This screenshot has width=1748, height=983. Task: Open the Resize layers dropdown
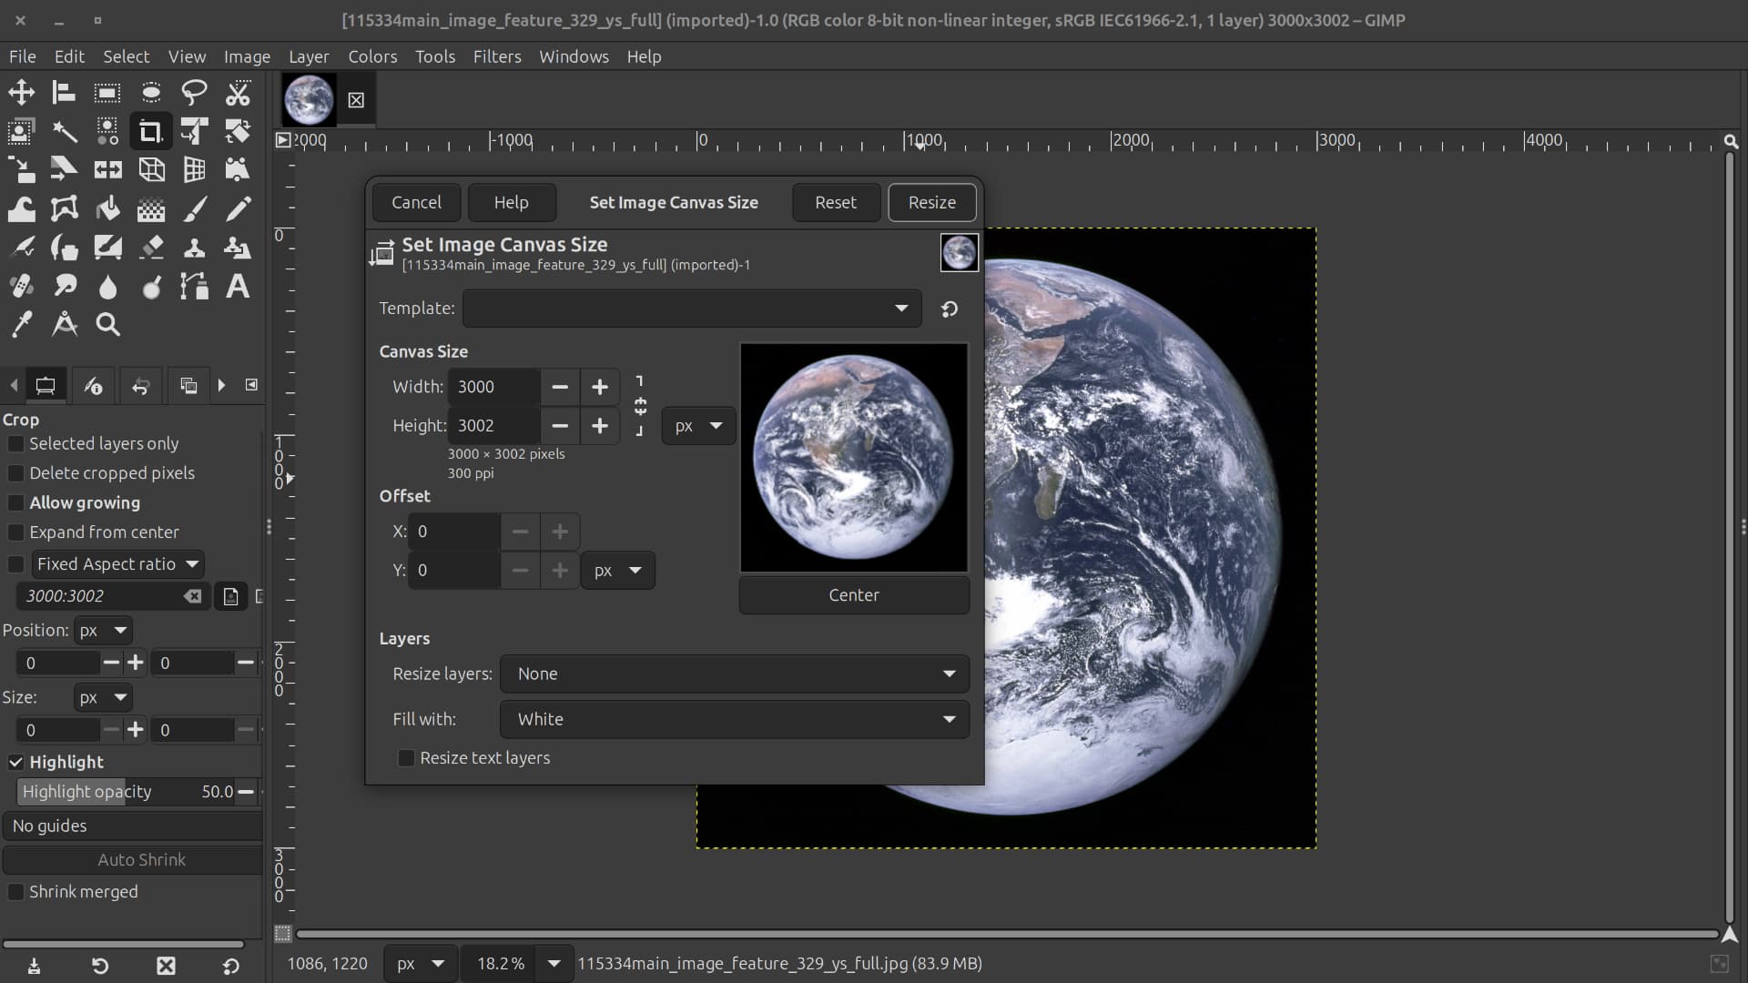[x=734, y=674]
